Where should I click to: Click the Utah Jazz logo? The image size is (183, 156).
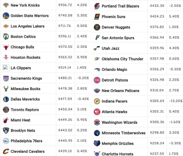tap(97, 48)
